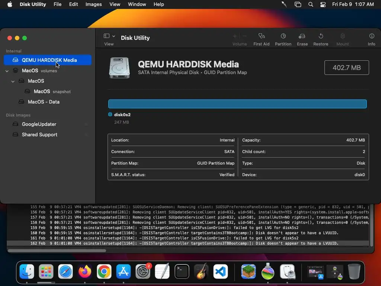
Task: Click the S.M.A.R.T. status 'Verified' value
Action: (x=227, y=175)
